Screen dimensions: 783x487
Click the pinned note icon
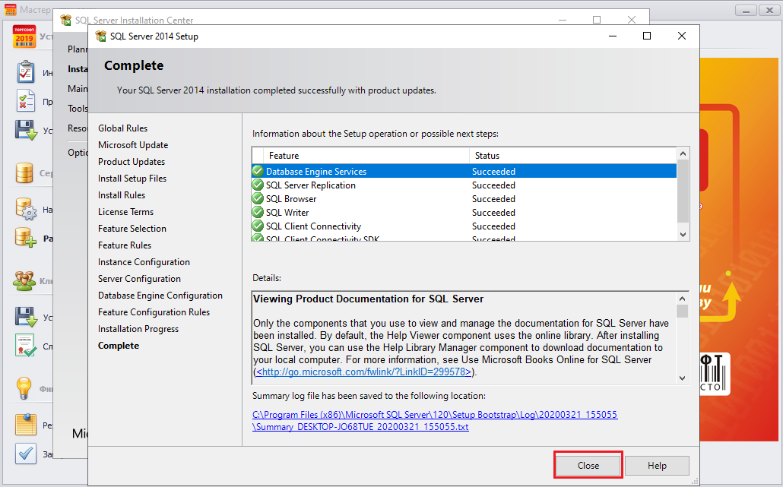tap(26, 425)
